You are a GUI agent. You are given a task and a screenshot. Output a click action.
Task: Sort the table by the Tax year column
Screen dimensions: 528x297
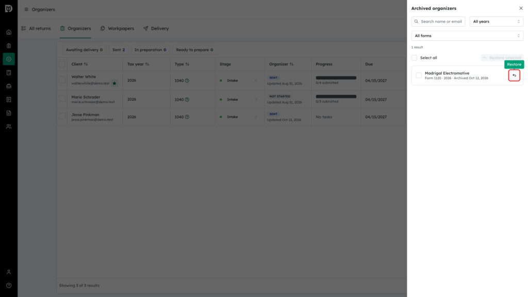pos(138,64)
